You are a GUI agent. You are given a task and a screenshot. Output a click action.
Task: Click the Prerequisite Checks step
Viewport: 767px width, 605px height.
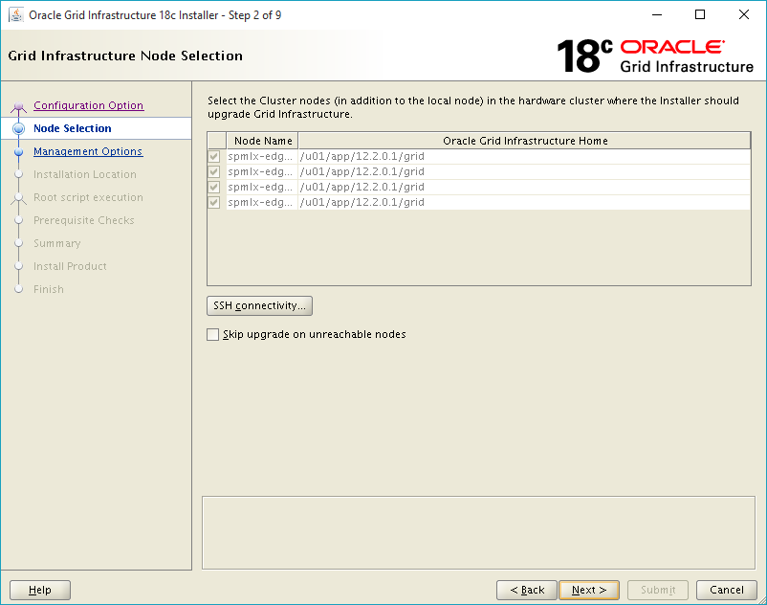[83, 220]
